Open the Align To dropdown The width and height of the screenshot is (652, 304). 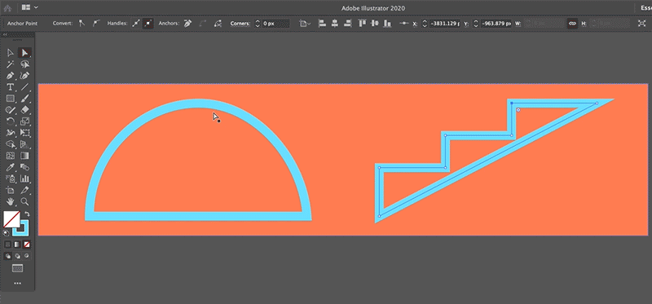[x=305, y=24]
